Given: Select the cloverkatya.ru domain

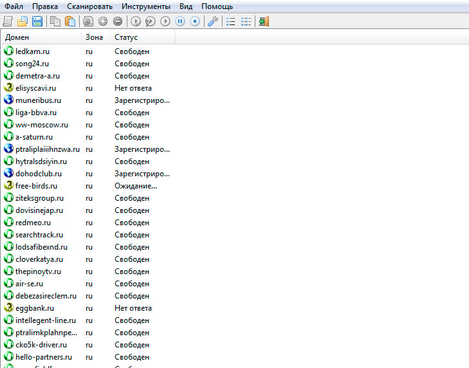Looking at the screenshot, I should click(39, 259).
